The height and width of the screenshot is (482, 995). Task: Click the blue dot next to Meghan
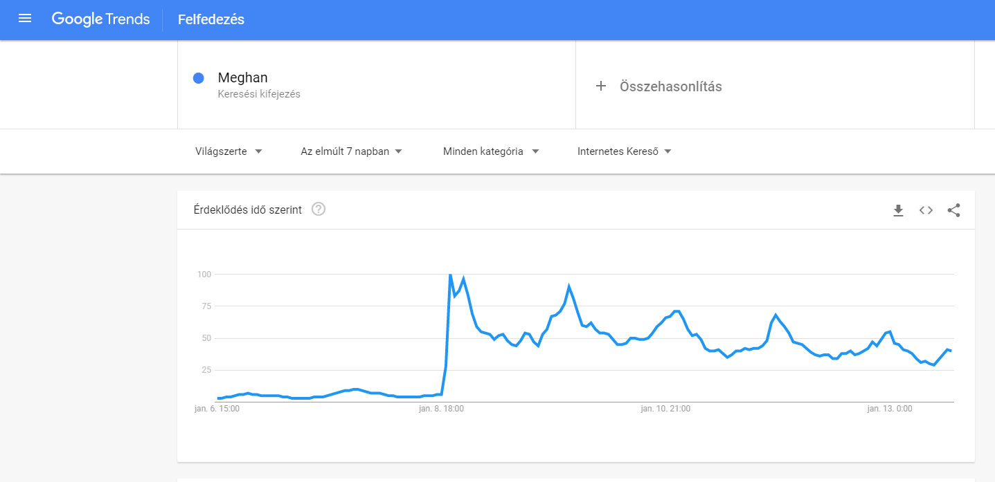[199, 78]
